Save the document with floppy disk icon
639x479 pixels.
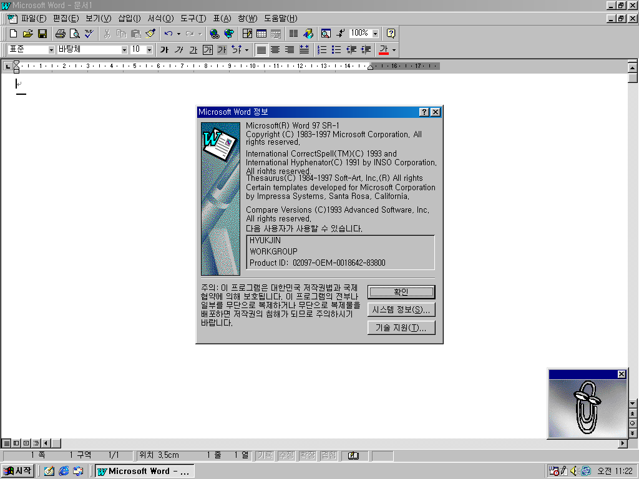pos(42,34)
